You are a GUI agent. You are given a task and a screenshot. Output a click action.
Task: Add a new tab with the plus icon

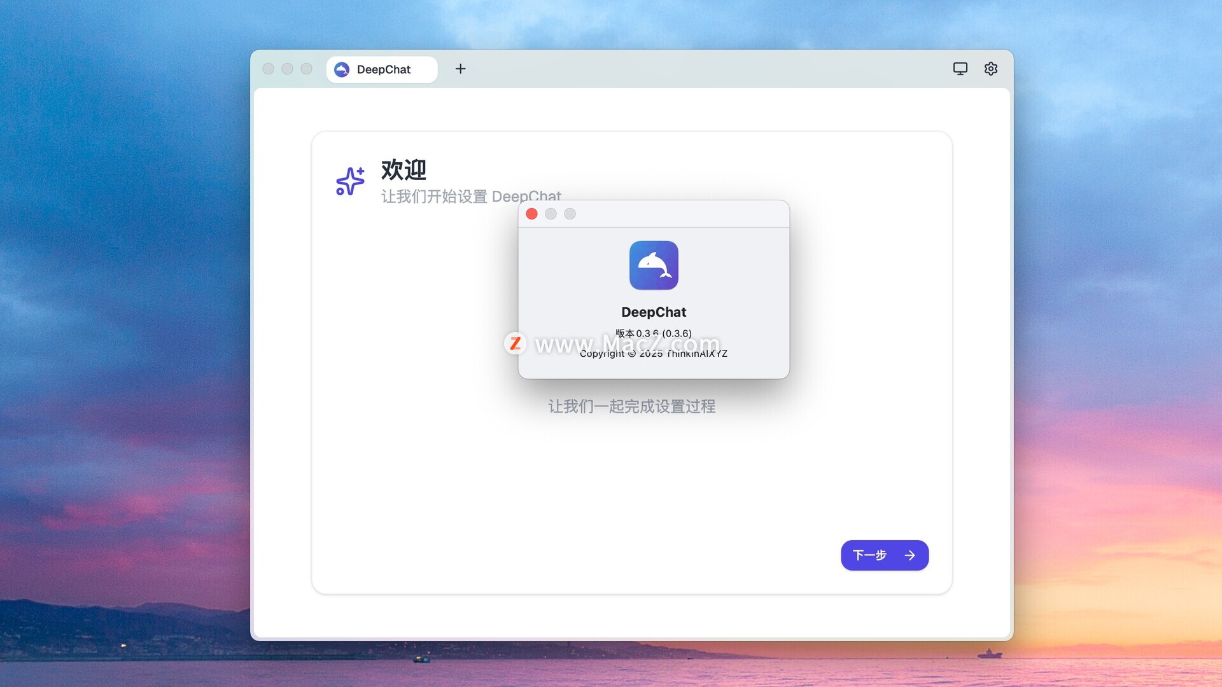tap(460, 69)
